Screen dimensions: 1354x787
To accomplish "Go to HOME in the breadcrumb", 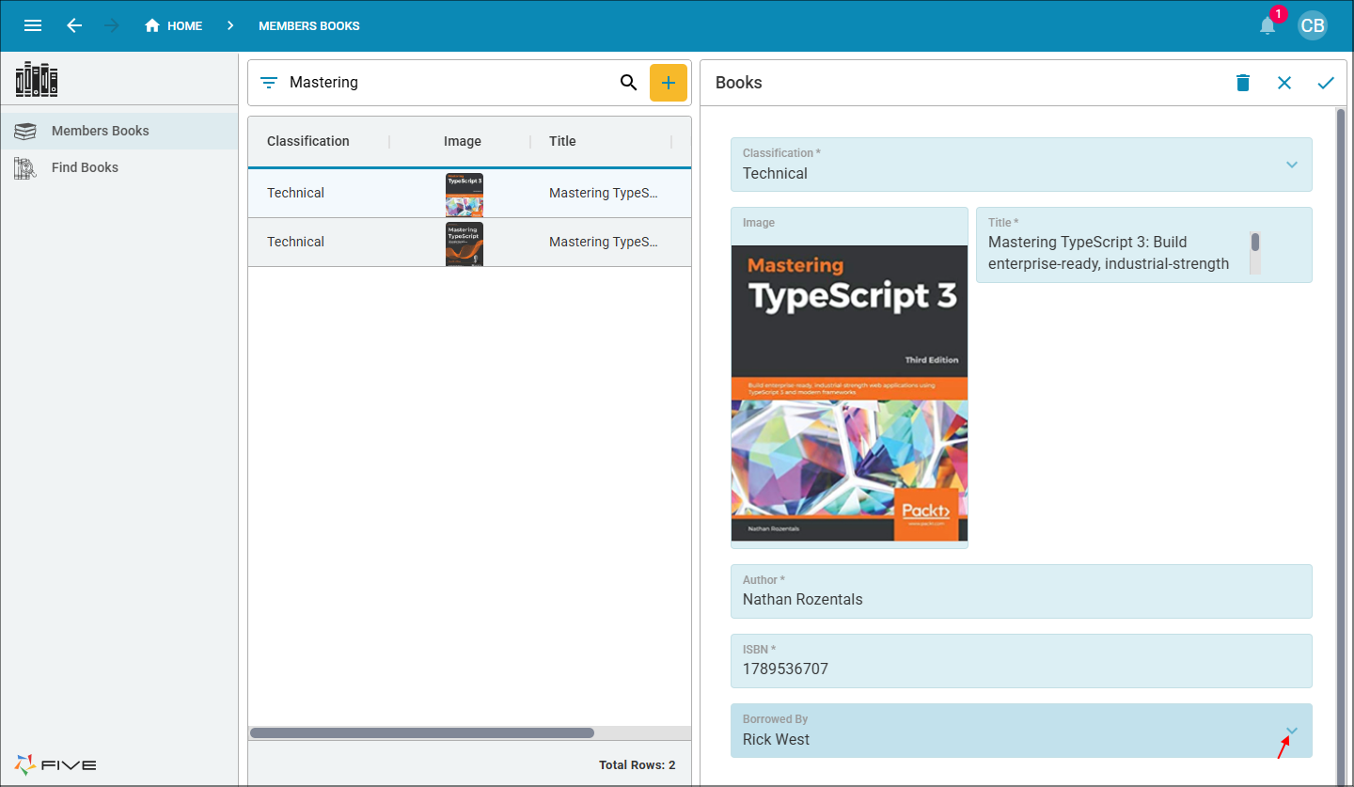I will tap(173, 25).
